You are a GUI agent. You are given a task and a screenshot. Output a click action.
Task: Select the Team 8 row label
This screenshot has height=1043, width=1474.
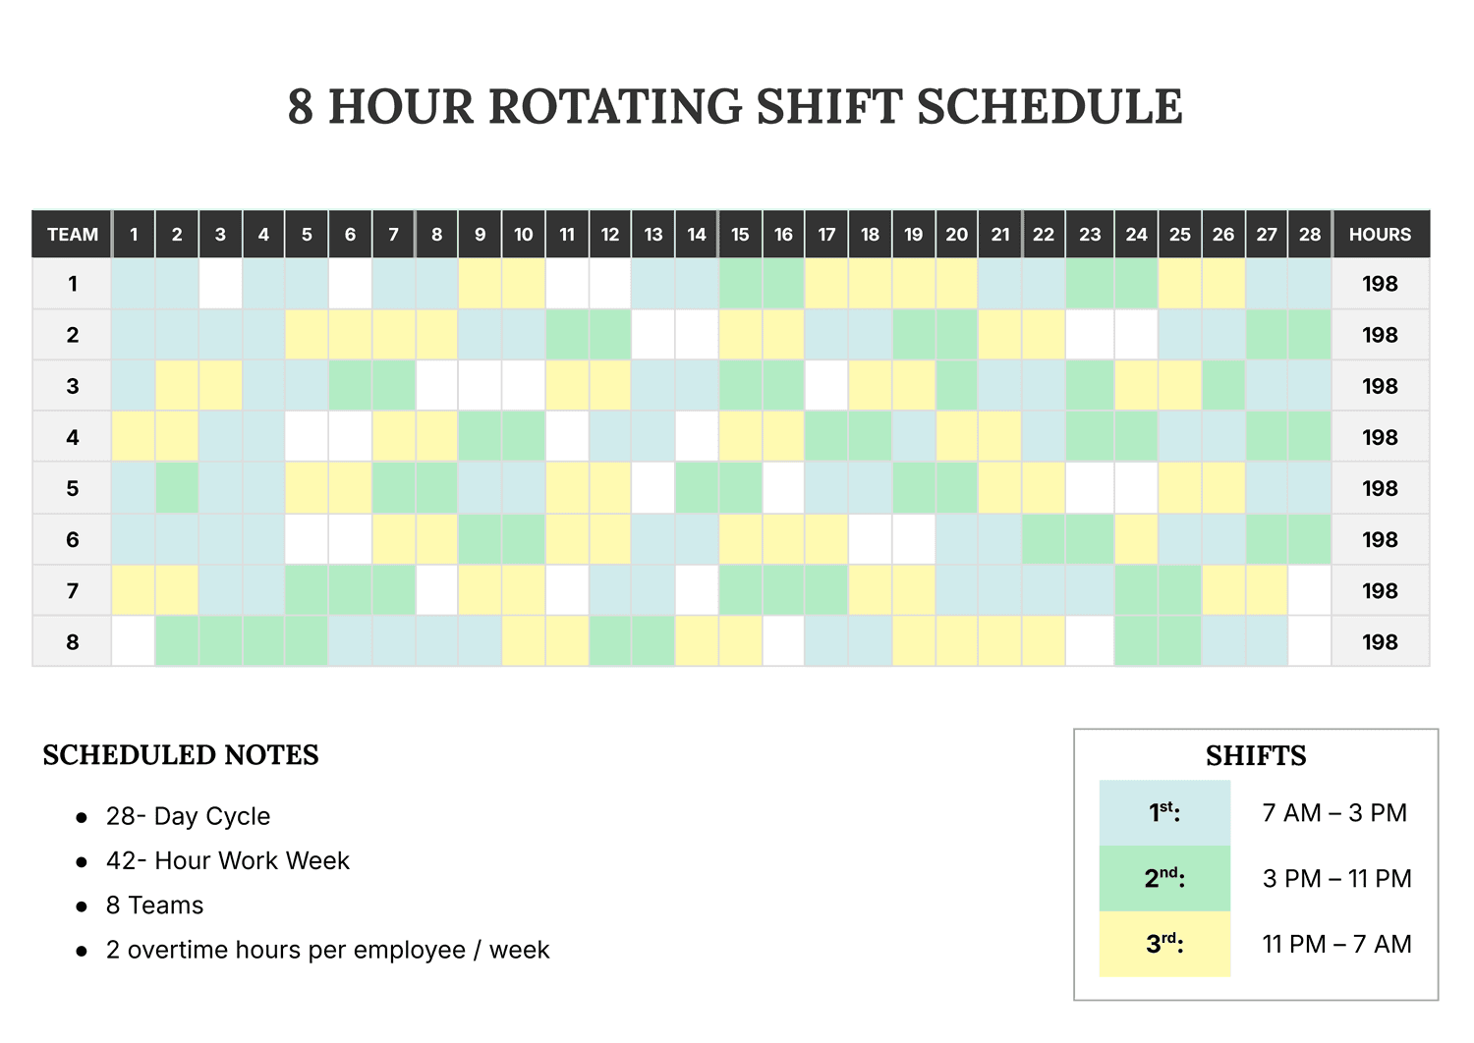72,641
